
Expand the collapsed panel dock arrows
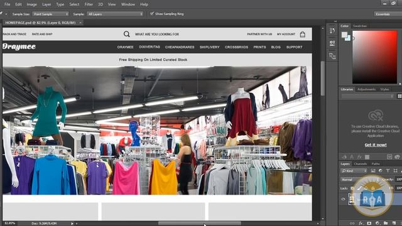(335, 21)
